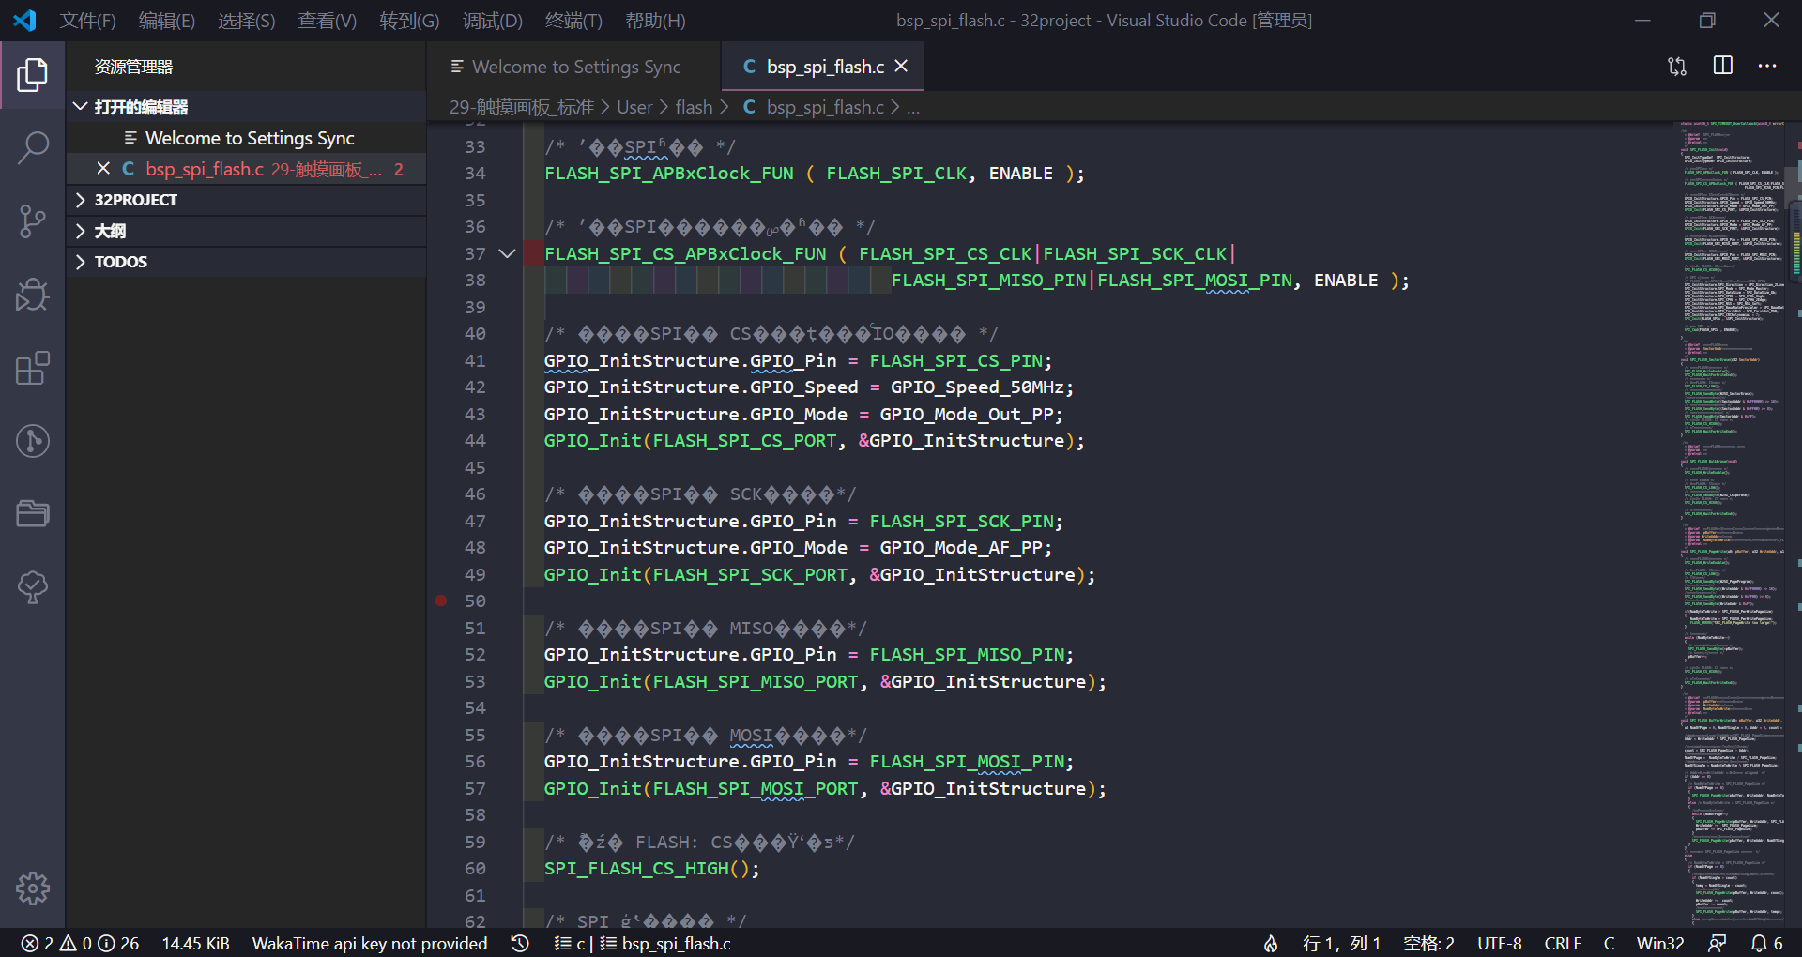1802x957 pixels.
Task: Click WakaTime api key not provided
Action: 370,943
